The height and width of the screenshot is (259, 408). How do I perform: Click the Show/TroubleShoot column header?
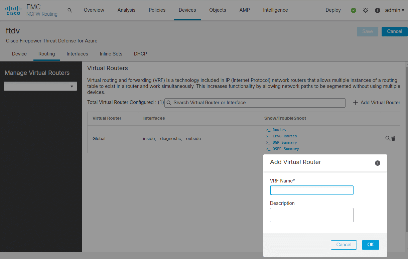pos(285,118)
